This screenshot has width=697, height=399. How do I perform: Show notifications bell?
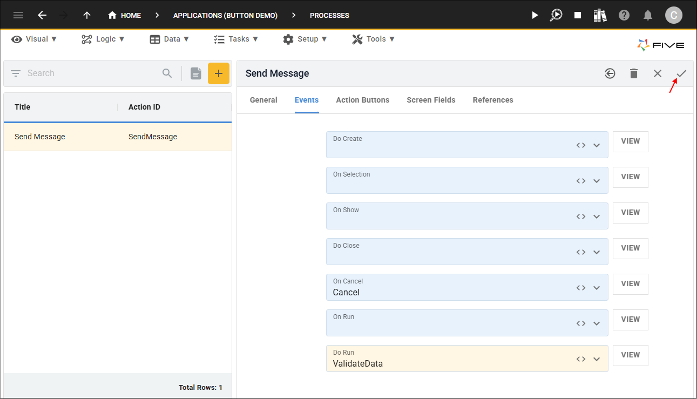coord(648,15)
